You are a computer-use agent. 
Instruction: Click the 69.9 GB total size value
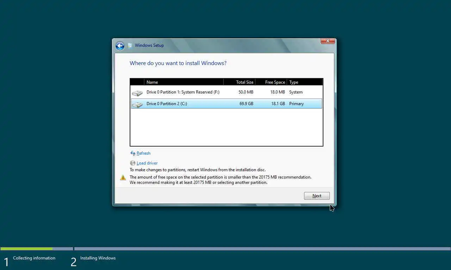246,104
